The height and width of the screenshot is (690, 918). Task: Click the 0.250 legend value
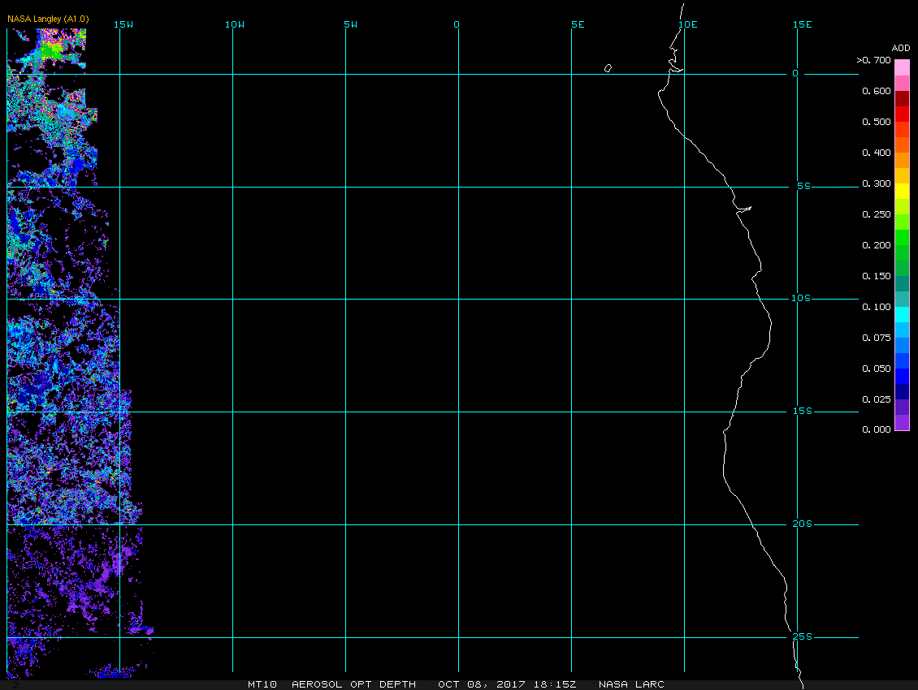point(877,215)
